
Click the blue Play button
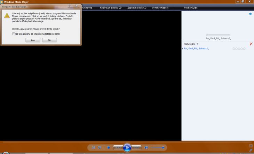point(127,147)
